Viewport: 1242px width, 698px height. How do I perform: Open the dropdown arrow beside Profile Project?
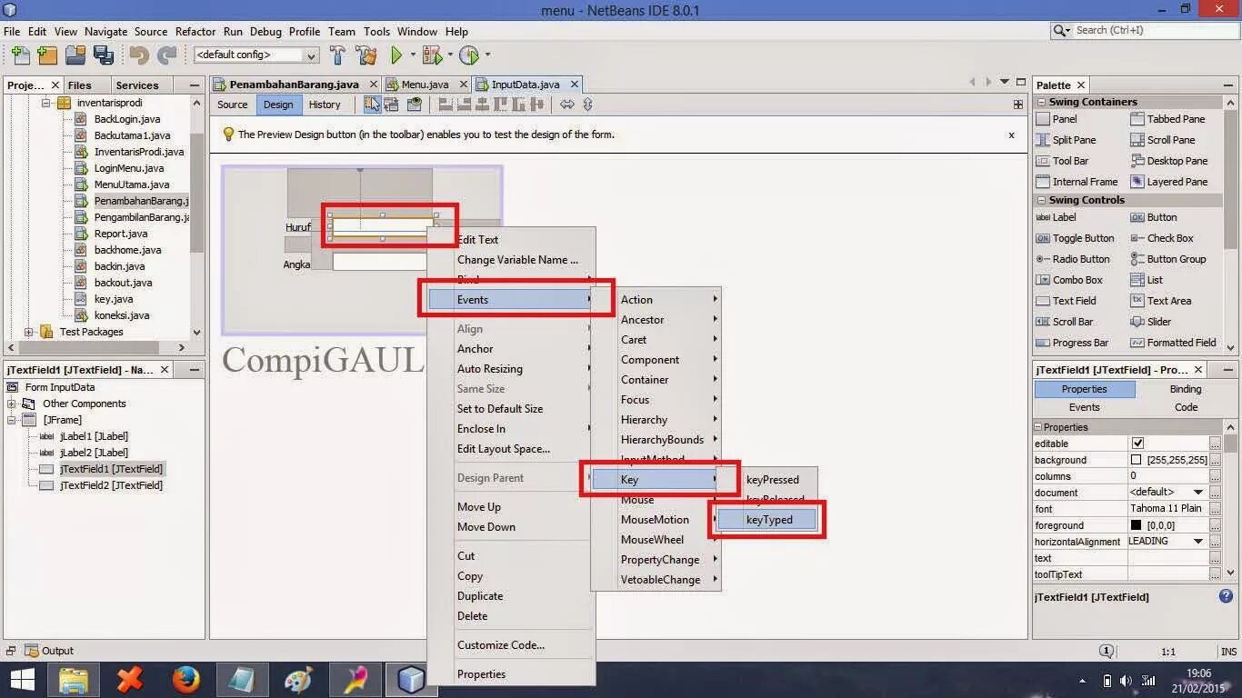[487, 55]
